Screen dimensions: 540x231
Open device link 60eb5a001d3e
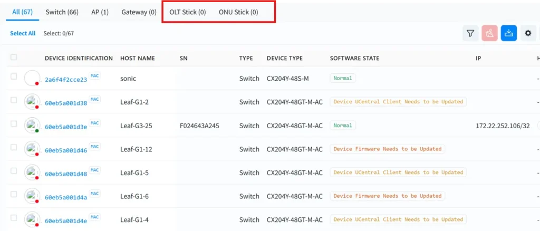66,127
